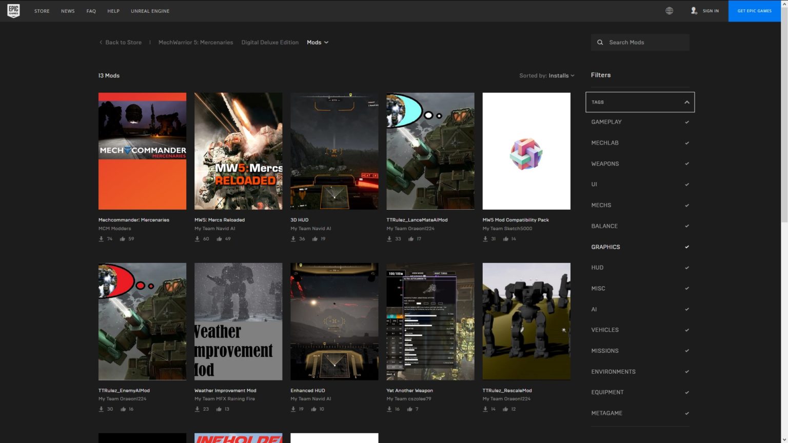Click thumbs-up icon under Weather Improvement Mod

pos(219,409)
